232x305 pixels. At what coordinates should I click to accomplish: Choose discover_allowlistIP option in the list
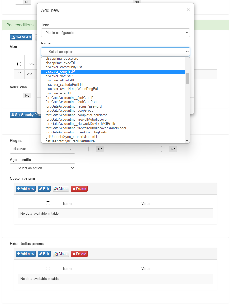[x=60, y=80]
